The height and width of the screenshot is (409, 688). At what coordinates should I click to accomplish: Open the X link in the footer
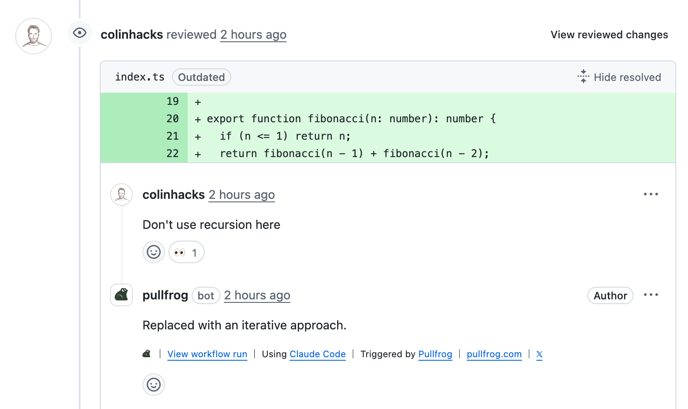click(x=540, y=354)
